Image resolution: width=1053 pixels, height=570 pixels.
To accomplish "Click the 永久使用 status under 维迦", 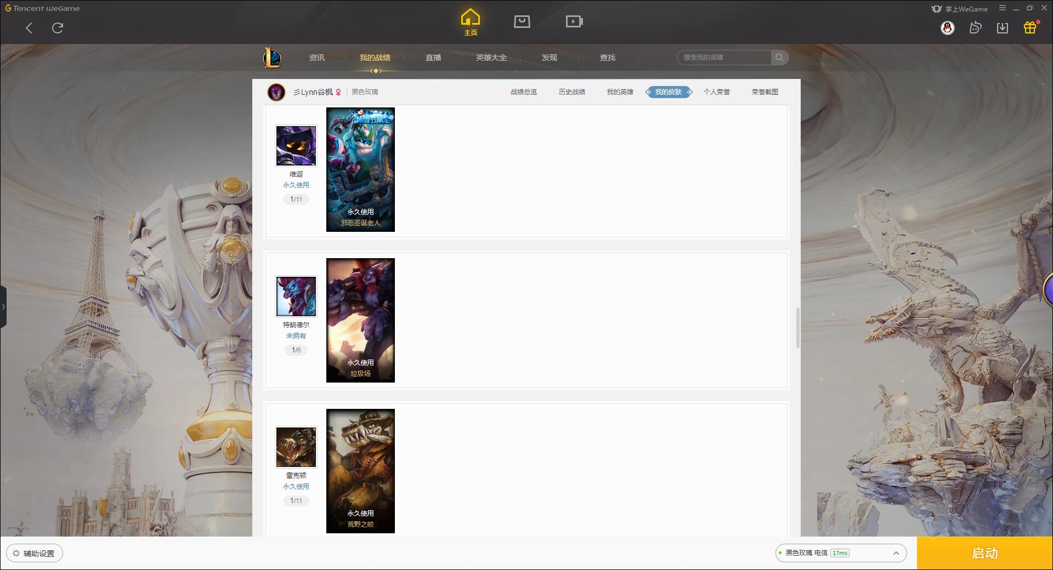I will click(296, 185).
